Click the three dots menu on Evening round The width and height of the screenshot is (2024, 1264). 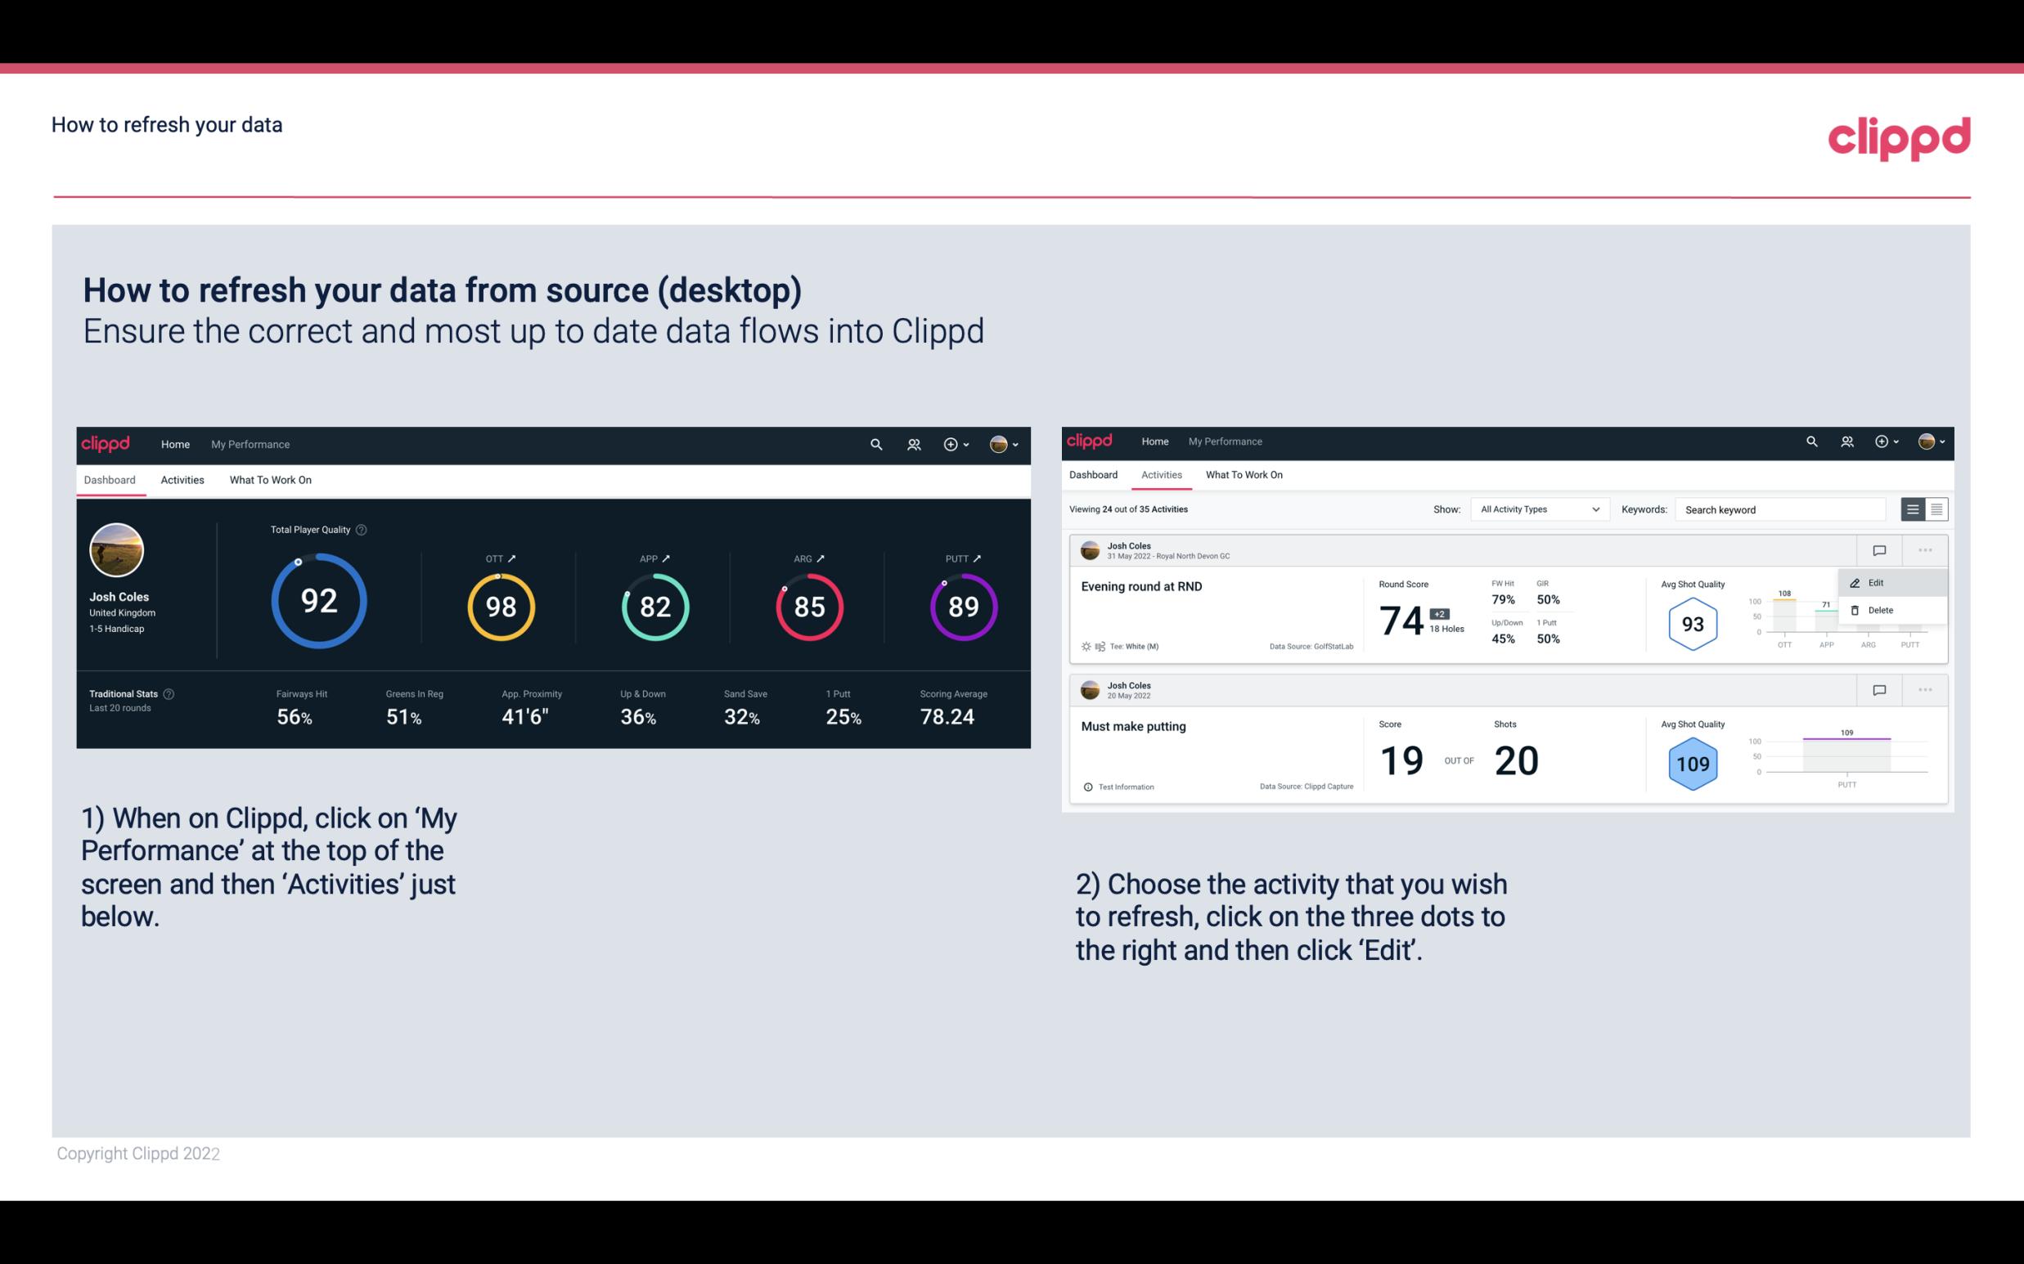(1923, 549)
